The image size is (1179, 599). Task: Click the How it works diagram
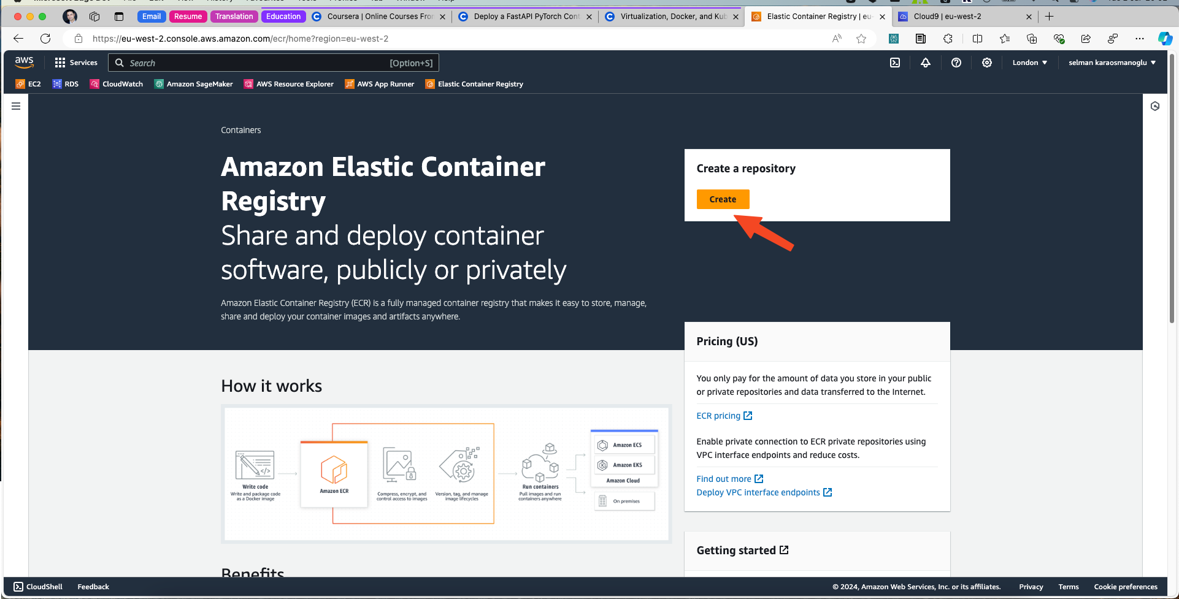(x=447, y=474)
